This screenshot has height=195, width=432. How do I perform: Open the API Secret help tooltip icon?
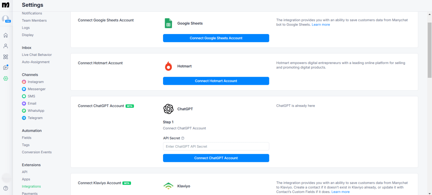[182, 138]
